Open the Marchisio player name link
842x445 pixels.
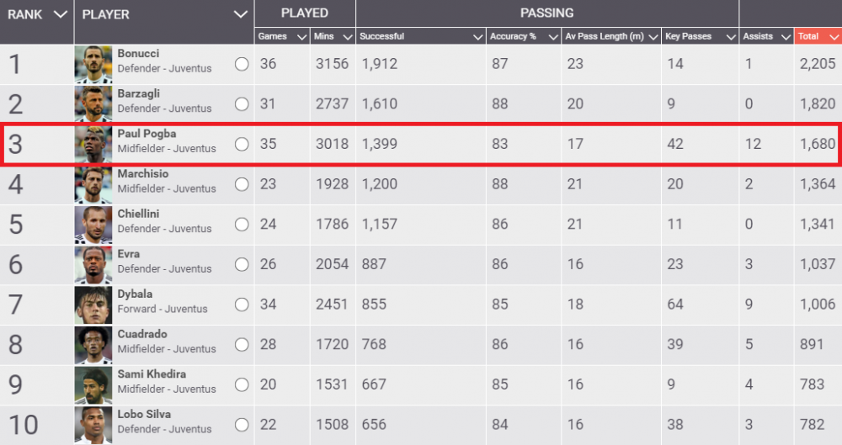tap(143, 174)
